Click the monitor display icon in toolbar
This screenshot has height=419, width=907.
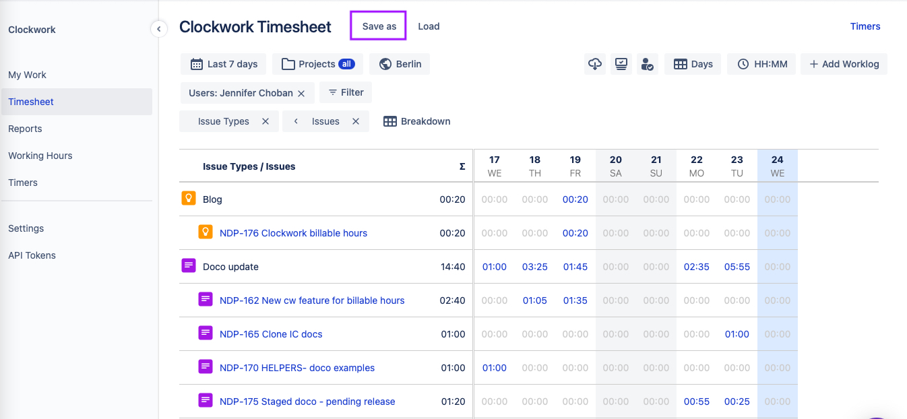621,64
